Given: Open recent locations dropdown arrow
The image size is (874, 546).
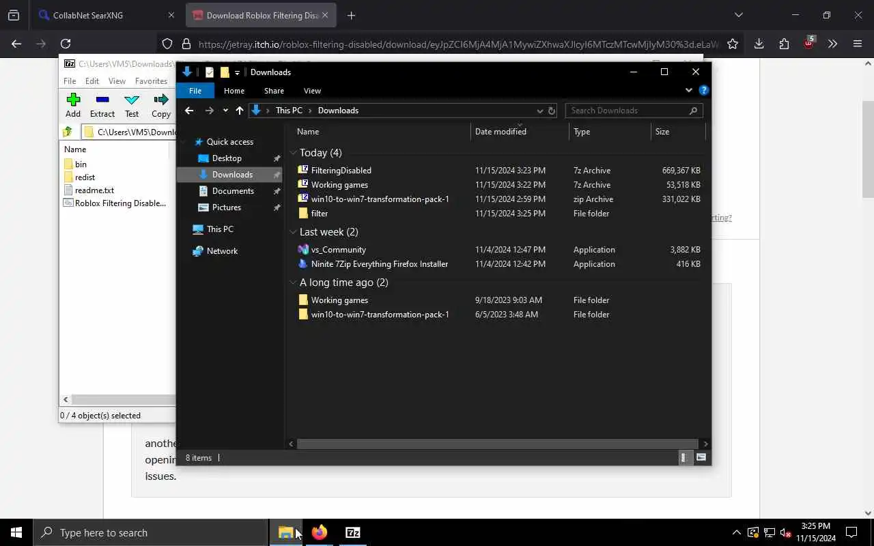Looking at the screenshot, I should (225, 111).
